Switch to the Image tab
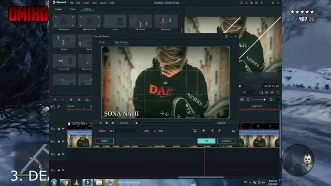 point(58,9)
